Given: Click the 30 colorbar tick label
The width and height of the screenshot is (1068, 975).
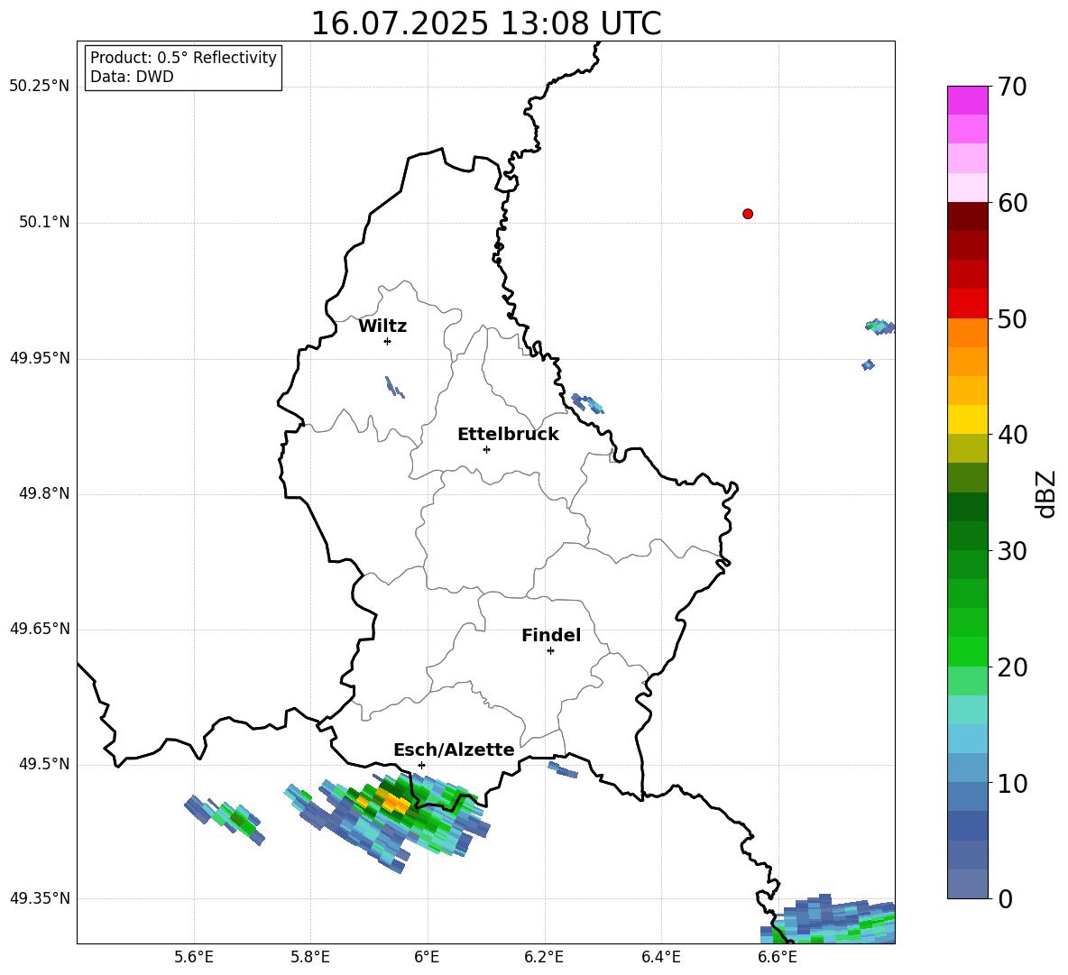Looking at the screenshot, I should [1012, 551].
